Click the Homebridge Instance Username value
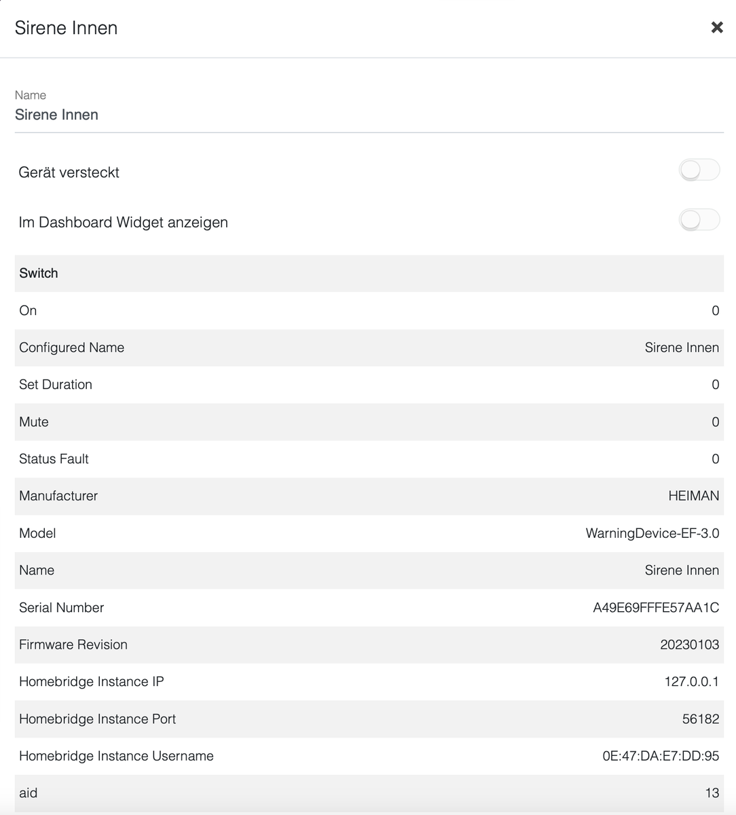Image resolution: width=736 pixels, height=815 pixels. pos(660,756)
